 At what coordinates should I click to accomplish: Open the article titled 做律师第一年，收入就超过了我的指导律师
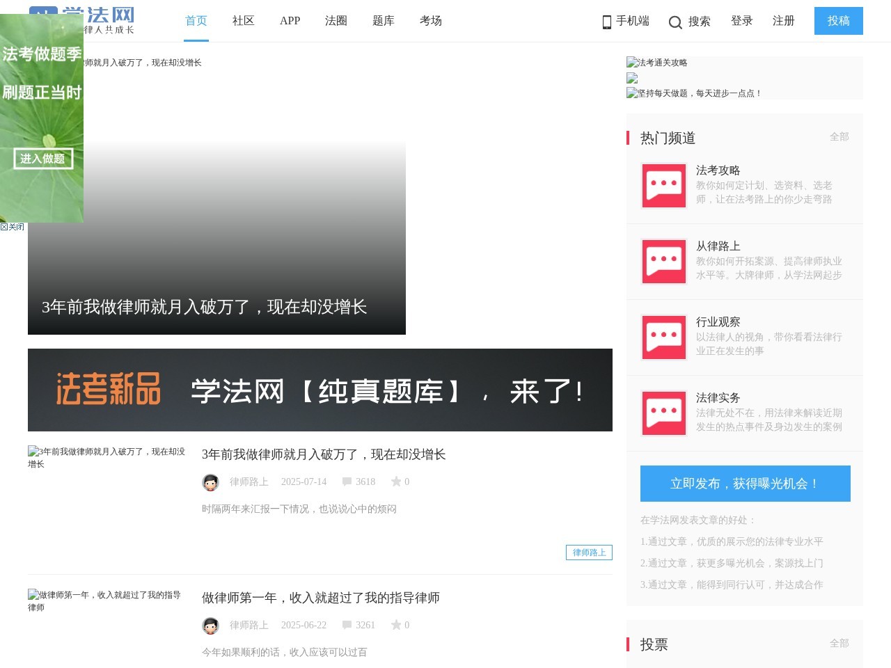click(x=320, y=597)
